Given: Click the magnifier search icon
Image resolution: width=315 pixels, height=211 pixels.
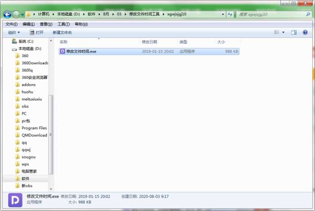Looking at the screenshot, I should tap(308, 14).
